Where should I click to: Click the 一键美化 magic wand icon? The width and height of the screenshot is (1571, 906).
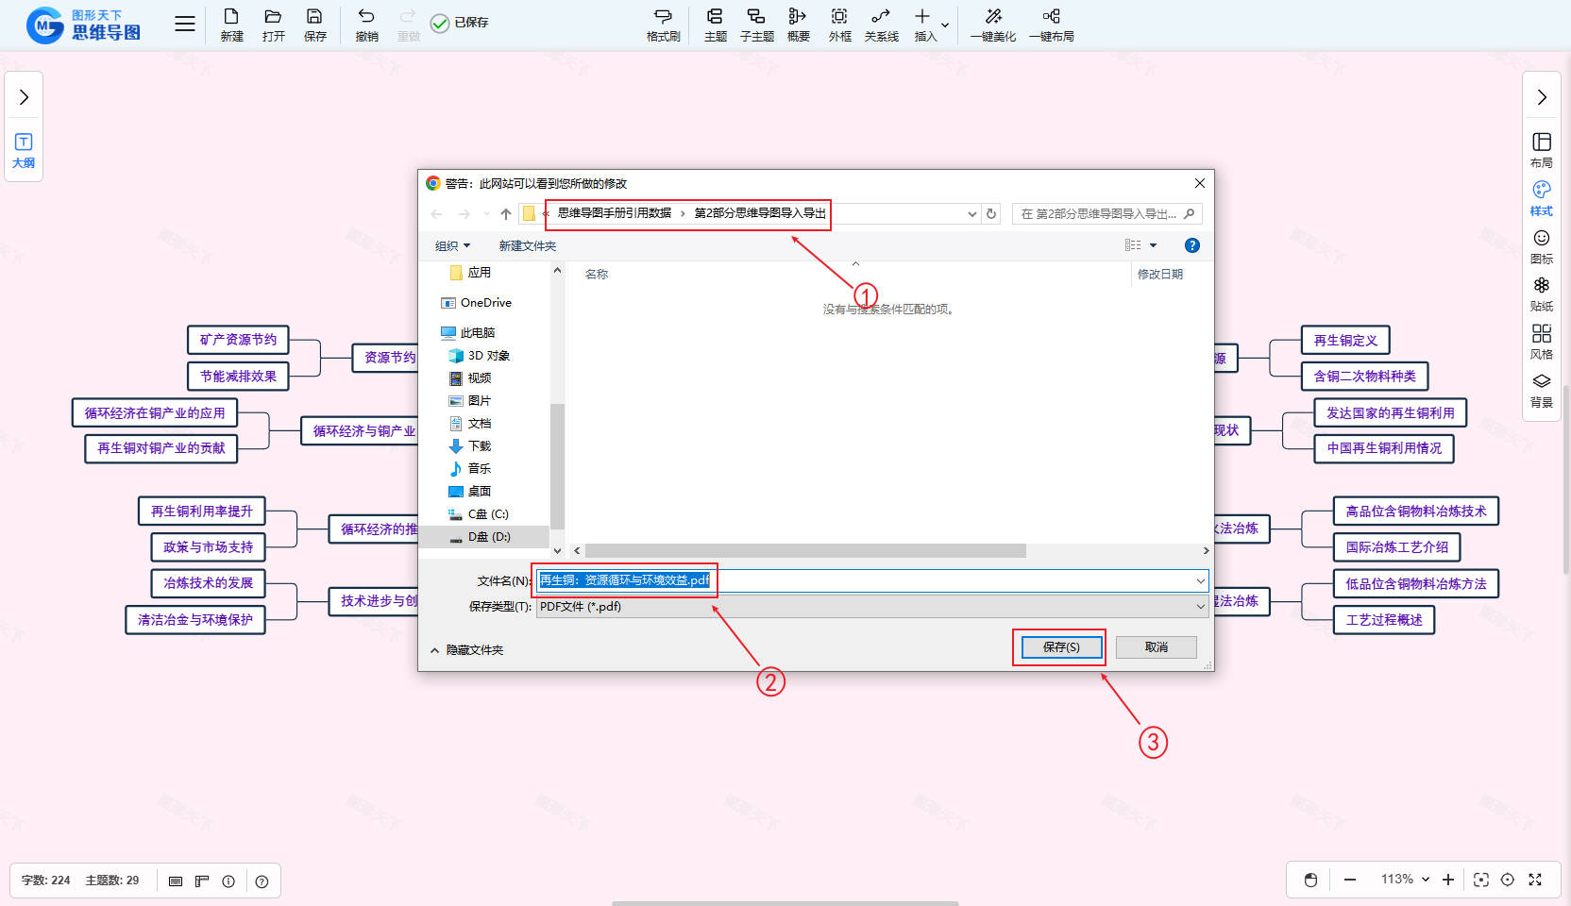(993, 17)
